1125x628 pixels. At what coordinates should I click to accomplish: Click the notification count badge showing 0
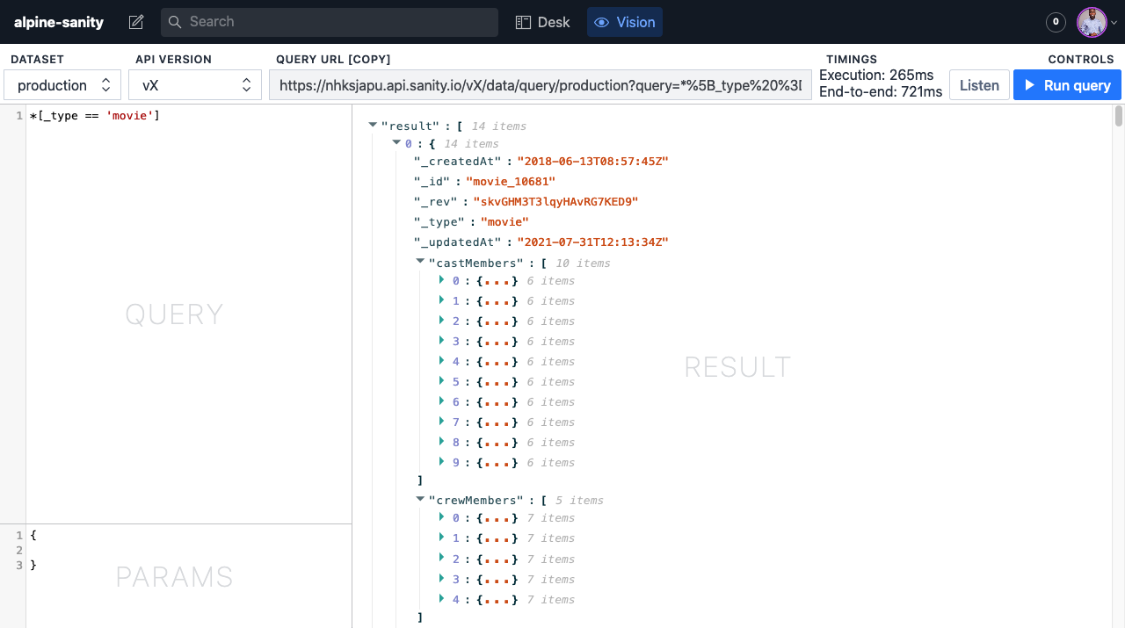click(1056, 22)
